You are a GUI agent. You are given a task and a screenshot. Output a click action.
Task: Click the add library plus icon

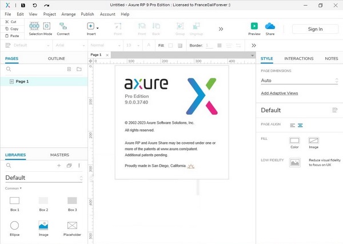(59, 166)
